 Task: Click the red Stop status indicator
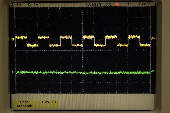coord(117,4)
